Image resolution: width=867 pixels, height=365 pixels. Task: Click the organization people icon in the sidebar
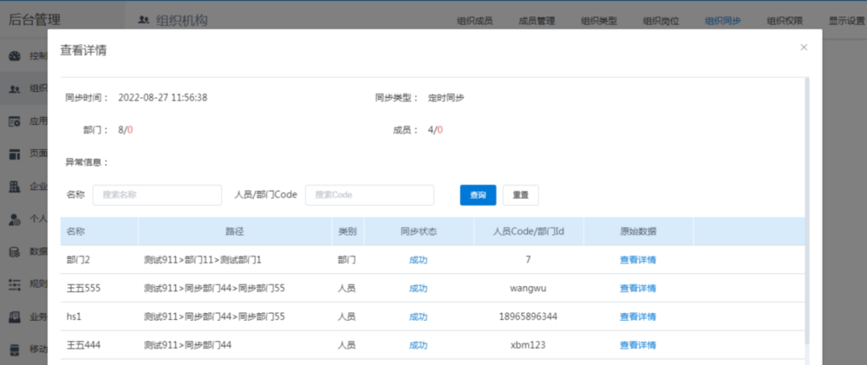(15, 88)
